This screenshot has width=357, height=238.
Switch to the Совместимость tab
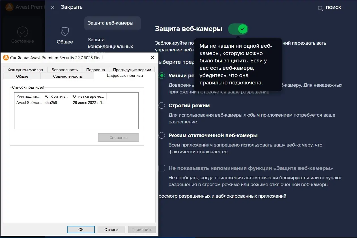pyautogui.click(x=68, y=76)
